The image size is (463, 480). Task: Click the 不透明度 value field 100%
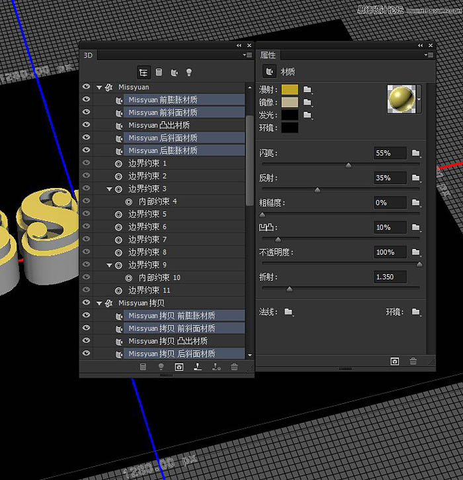click(390, 252)
